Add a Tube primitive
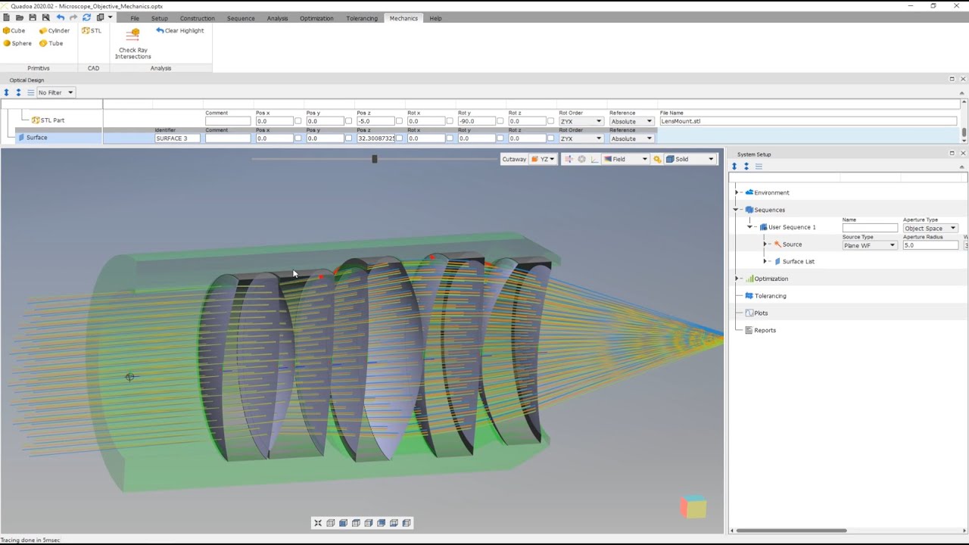Viewport: 969px width, 545px height. point(50,43)
